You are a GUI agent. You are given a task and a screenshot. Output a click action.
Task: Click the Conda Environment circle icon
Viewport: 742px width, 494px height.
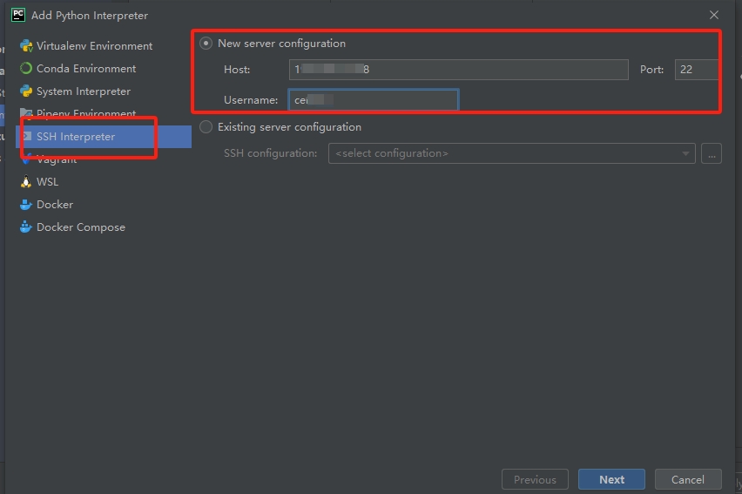(x=26, y=69)
